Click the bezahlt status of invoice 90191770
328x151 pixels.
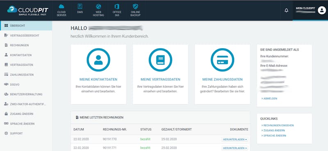pyautogui.click(x=146, y=139)
